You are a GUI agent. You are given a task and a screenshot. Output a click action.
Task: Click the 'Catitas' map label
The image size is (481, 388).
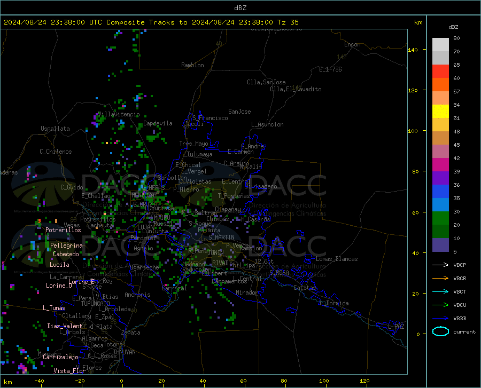305,288
